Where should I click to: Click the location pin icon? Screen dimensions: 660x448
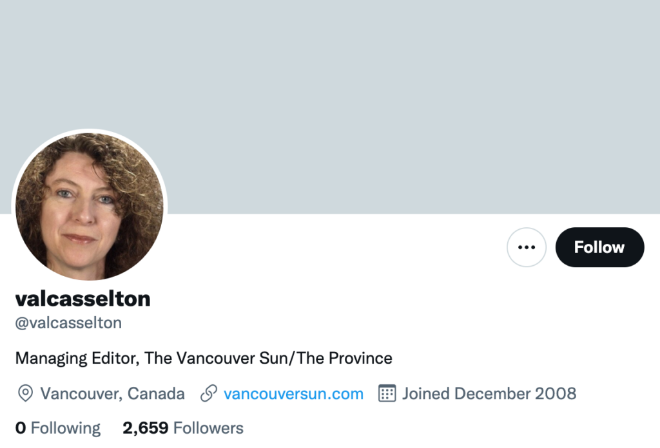[25, 393]
